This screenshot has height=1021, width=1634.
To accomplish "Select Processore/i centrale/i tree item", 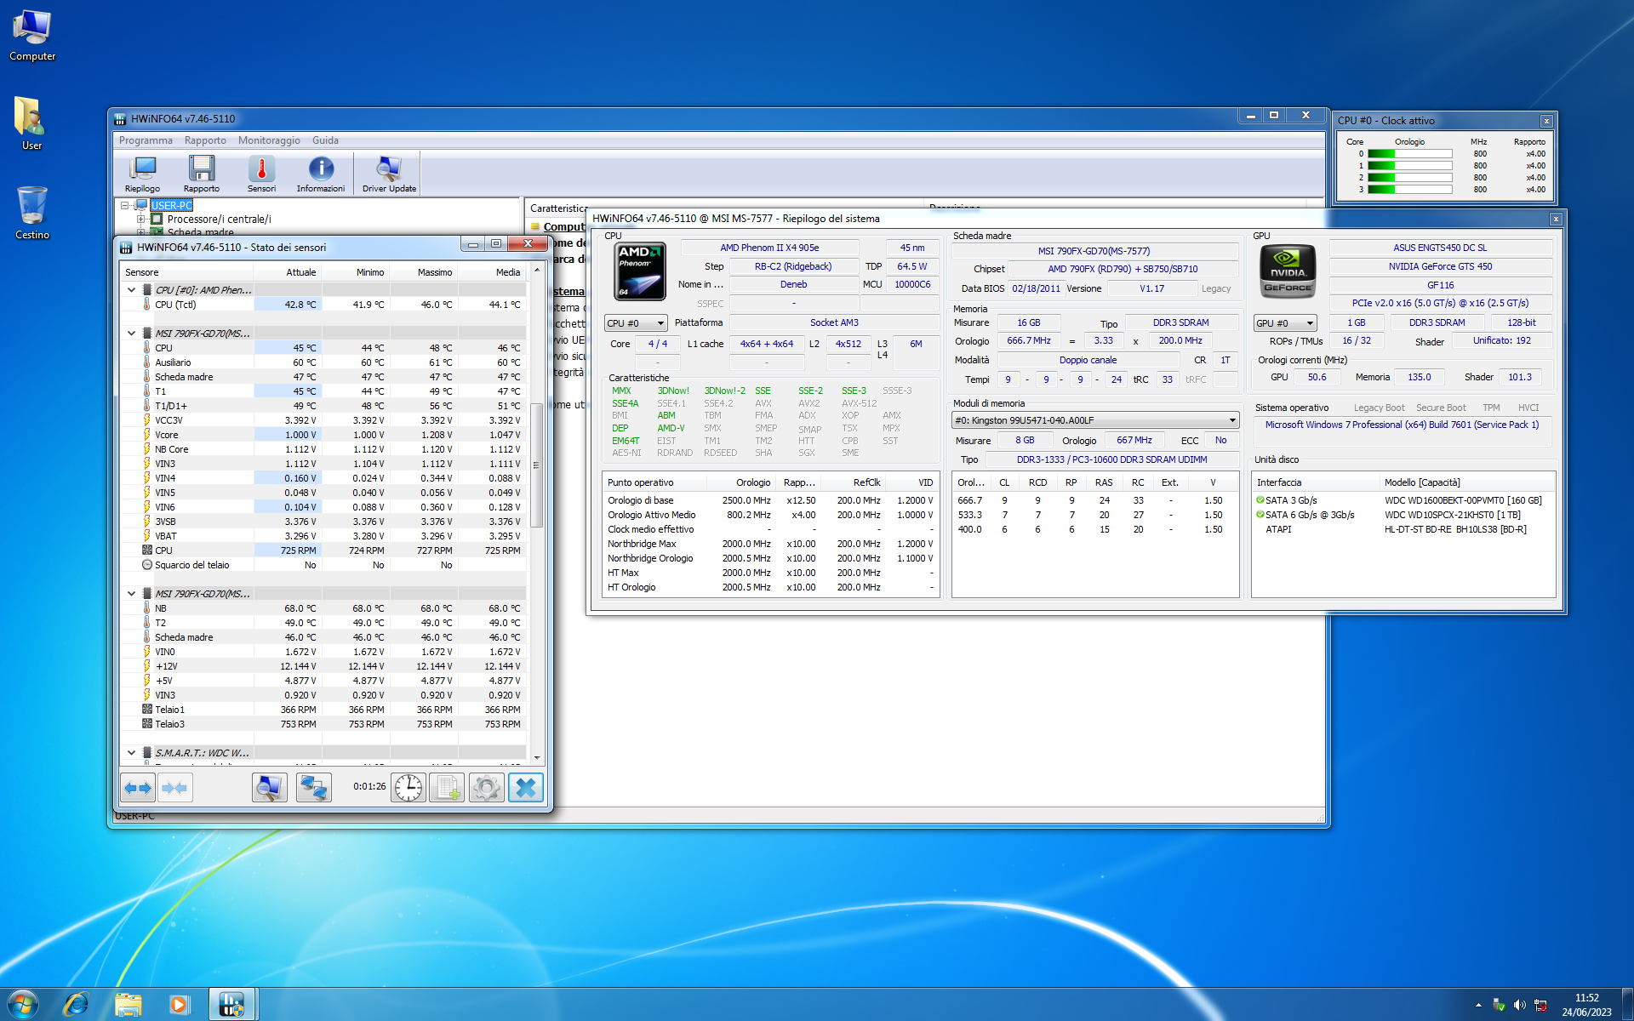I will pyautogui.click(x=219, y=220).
